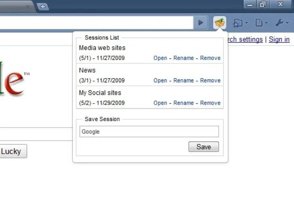Open the bookmarks toolbar icon
The width and height of the screenshot is (294, 199).
coord(238,23)
